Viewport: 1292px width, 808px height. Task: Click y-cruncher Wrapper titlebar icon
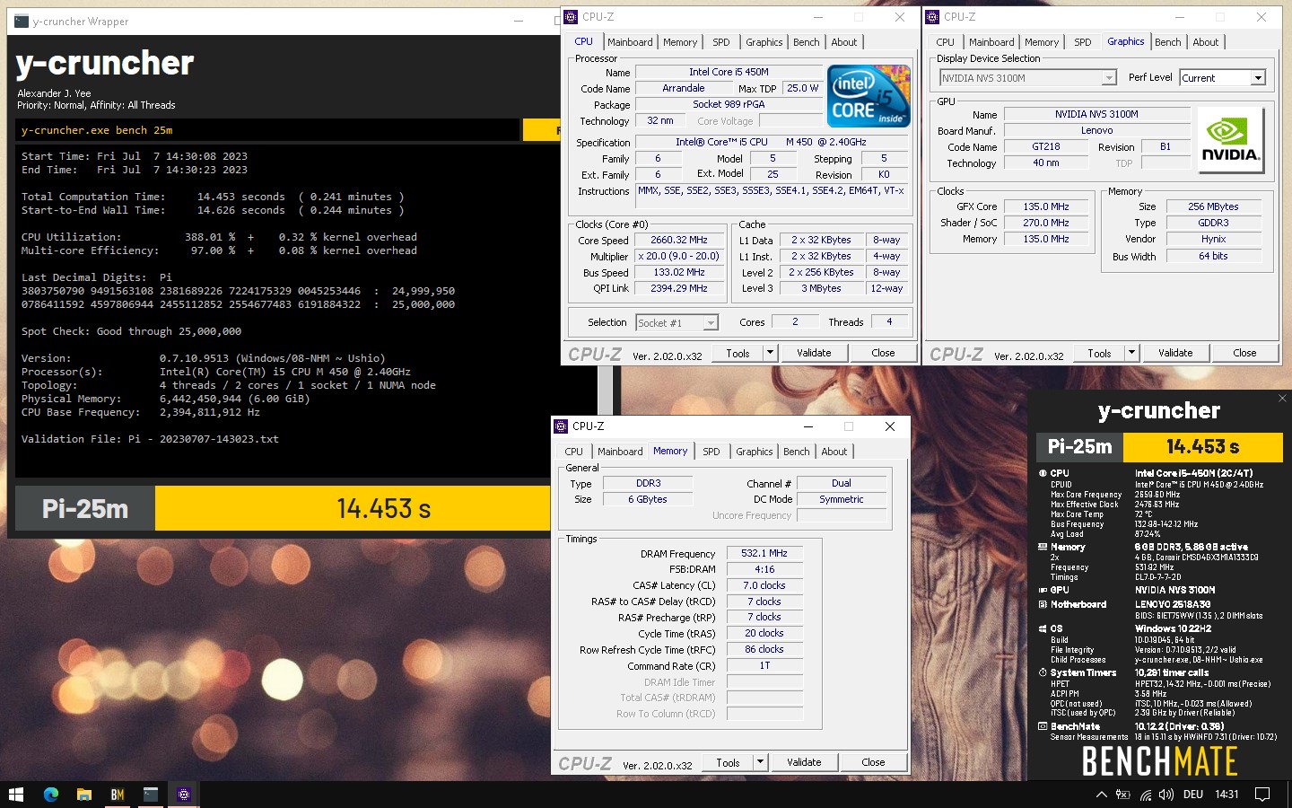click(22, 21)
